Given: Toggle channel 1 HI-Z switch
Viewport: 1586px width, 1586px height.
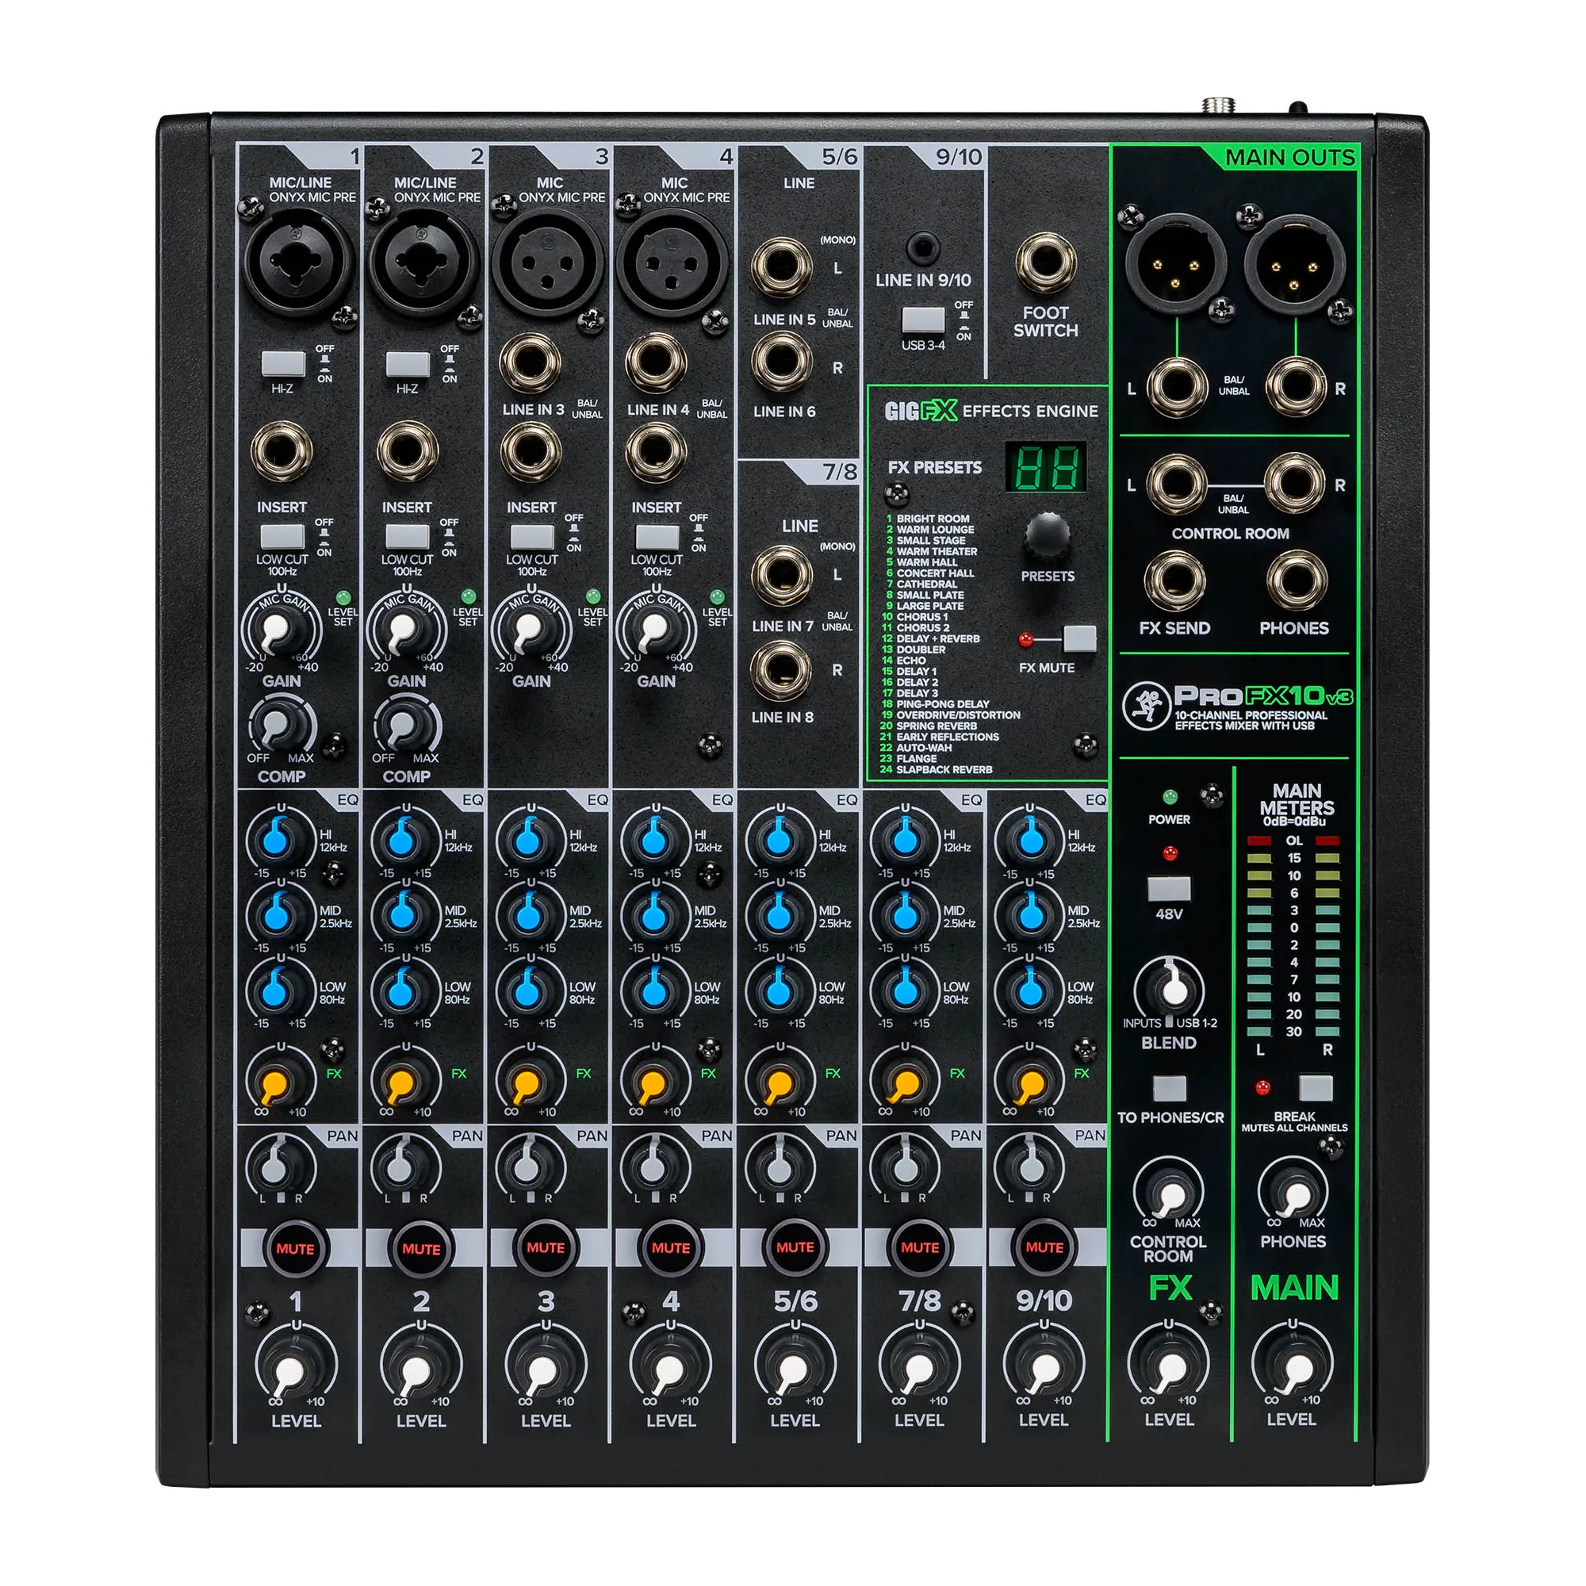Looking at the screenshot, I should 284,364.
